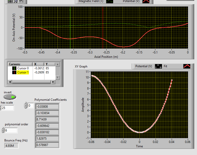Click the Cursor 1 red crosshair icon
This screenshot has width=197, height=155.
click(14, 72)
